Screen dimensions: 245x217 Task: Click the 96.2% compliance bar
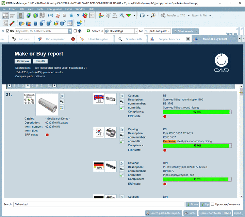point(197,179)
